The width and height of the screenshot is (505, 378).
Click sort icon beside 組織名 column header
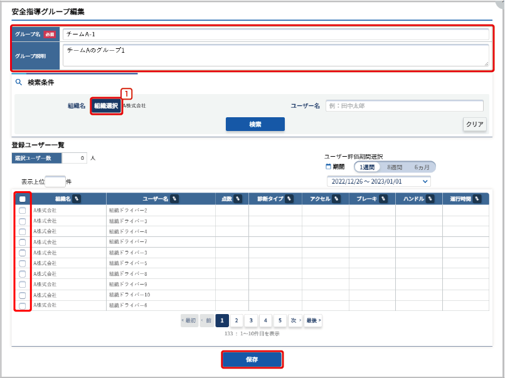pyautogui.click(x=77, y=199)
